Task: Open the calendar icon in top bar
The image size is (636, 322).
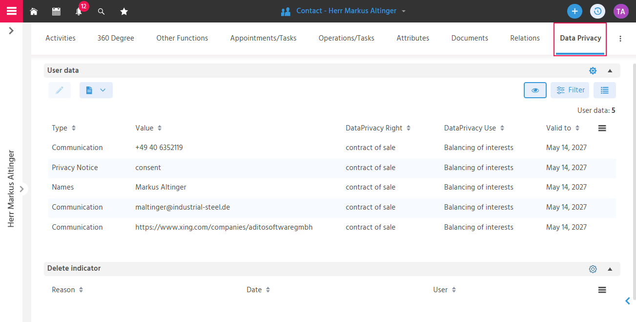Action: 56,11
